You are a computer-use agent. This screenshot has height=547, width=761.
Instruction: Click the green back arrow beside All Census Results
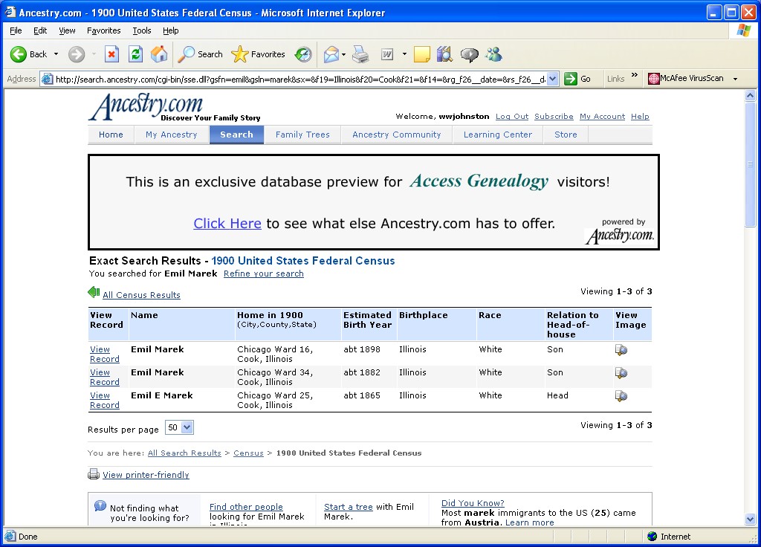coord(94,292)
